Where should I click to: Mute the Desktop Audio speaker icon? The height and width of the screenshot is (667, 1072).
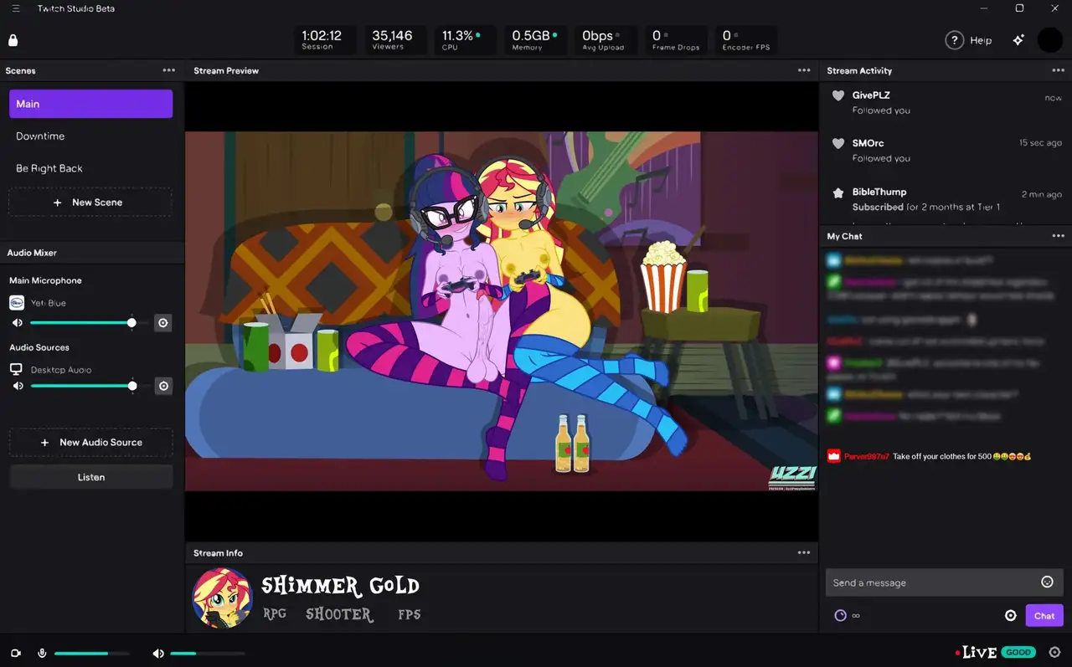tap(18, 386)
